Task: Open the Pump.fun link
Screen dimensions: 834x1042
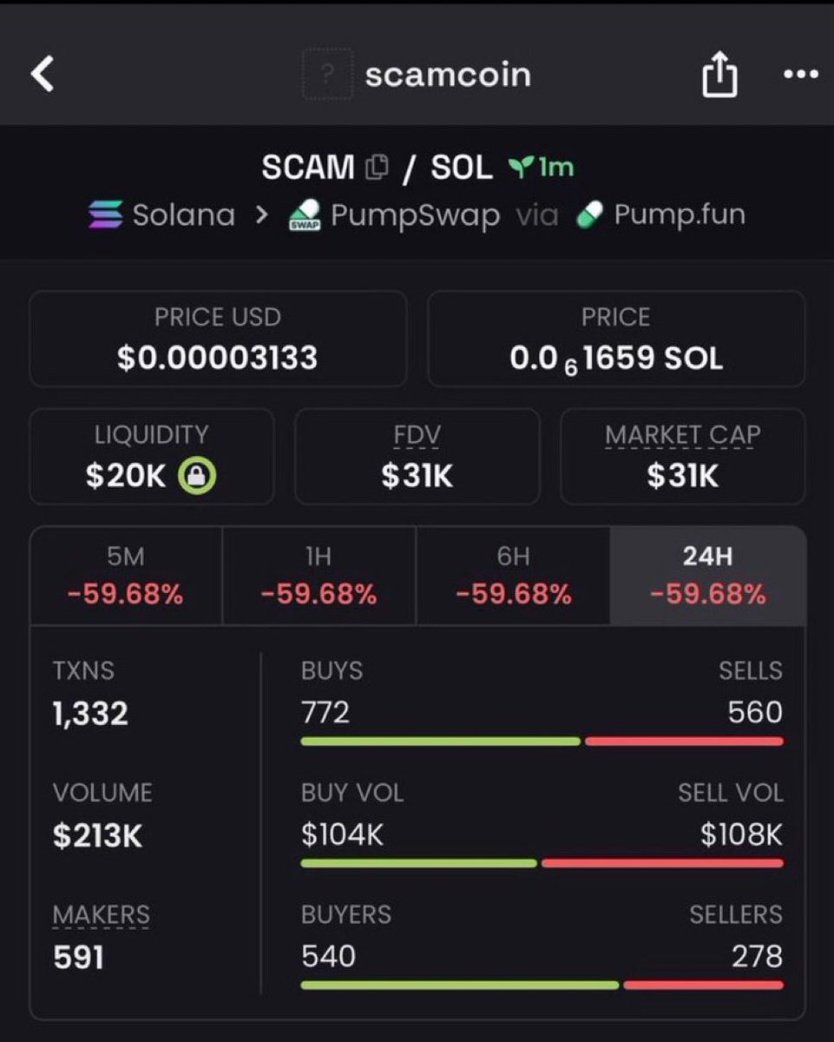Action: pos(679,214)
